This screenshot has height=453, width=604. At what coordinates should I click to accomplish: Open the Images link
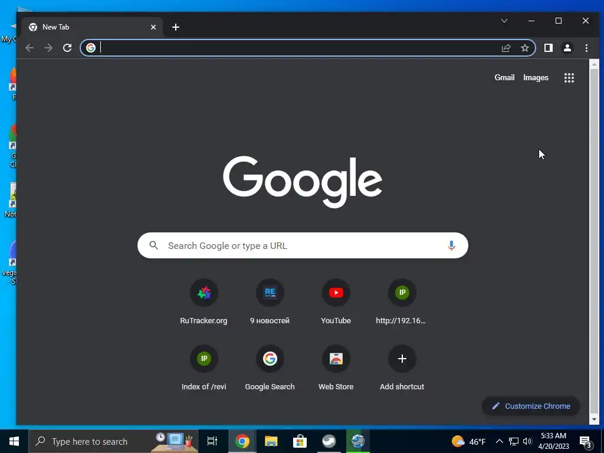click(536, 77)
